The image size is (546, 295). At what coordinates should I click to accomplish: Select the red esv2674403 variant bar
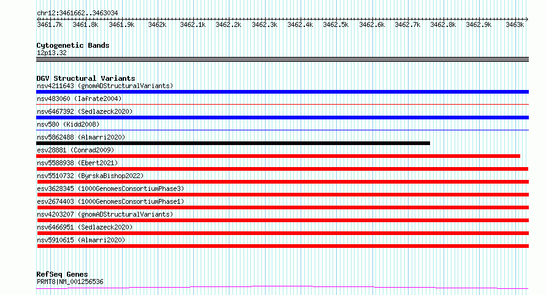(283, 208)
